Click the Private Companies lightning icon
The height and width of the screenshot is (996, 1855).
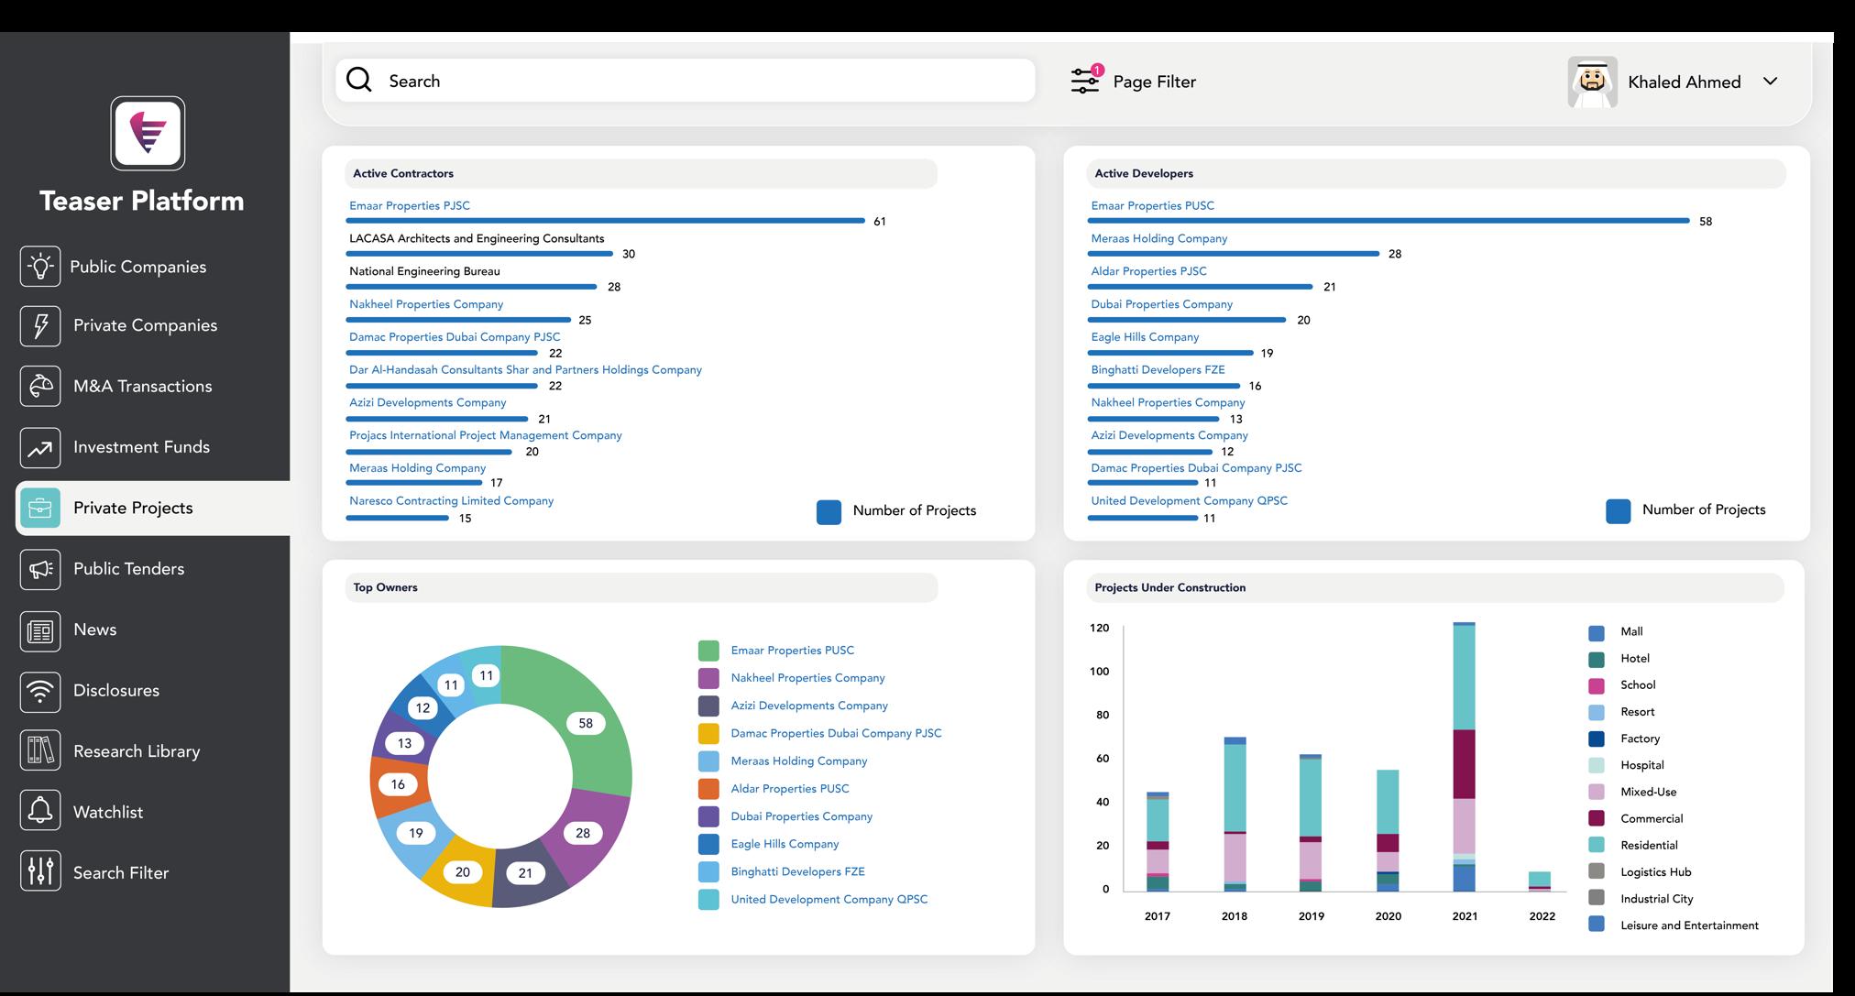40,326
